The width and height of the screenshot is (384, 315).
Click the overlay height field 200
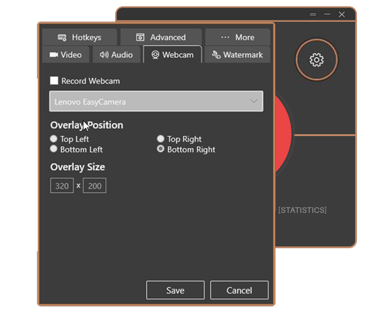coord(94,186)
